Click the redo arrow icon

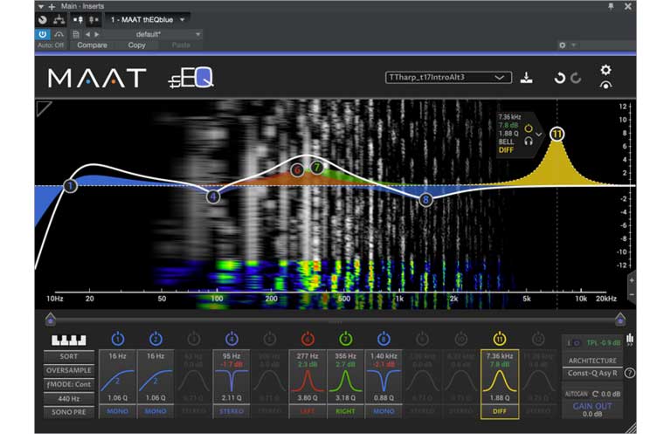pyautogui.click(x=576, y=78)
